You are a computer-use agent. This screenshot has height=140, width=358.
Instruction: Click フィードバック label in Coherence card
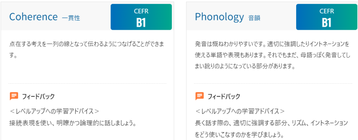38,97
